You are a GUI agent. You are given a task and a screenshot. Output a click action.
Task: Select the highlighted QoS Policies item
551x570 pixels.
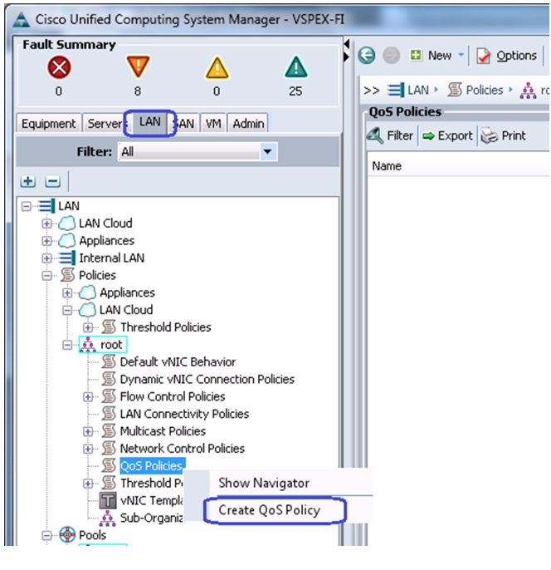152,465
